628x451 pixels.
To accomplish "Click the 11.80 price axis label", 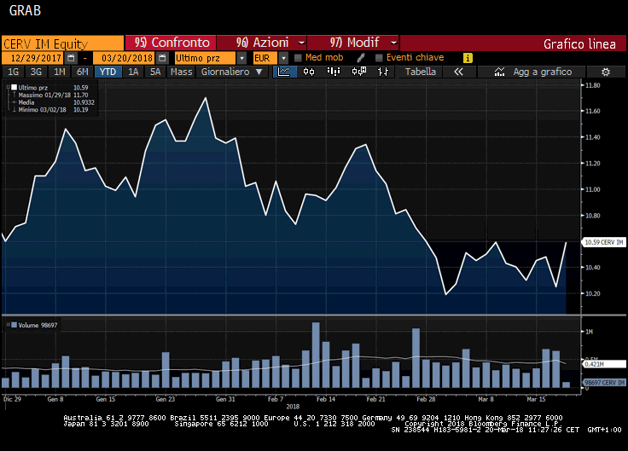I will (x=593, y=85).
